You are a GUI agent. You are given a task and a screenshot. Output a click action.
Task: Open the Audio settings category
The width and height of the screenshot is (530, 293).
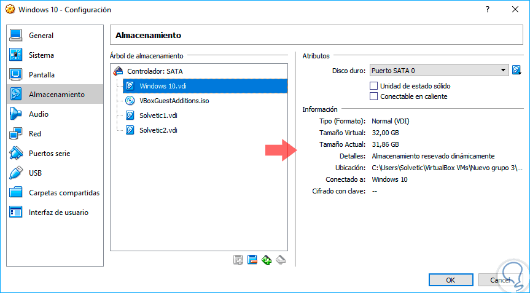[x=39, y=114]
